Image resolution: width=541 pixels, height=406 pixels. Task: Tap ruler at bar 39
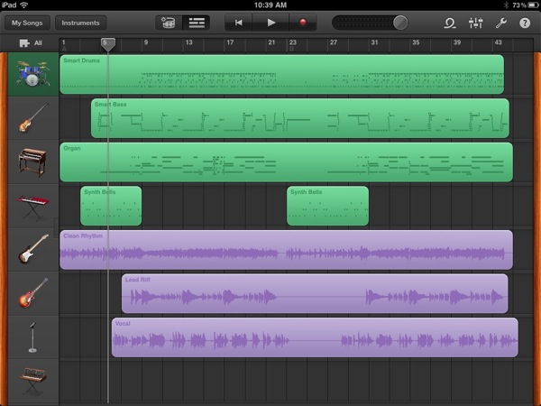pyautogui.click(x=457, y=42)
